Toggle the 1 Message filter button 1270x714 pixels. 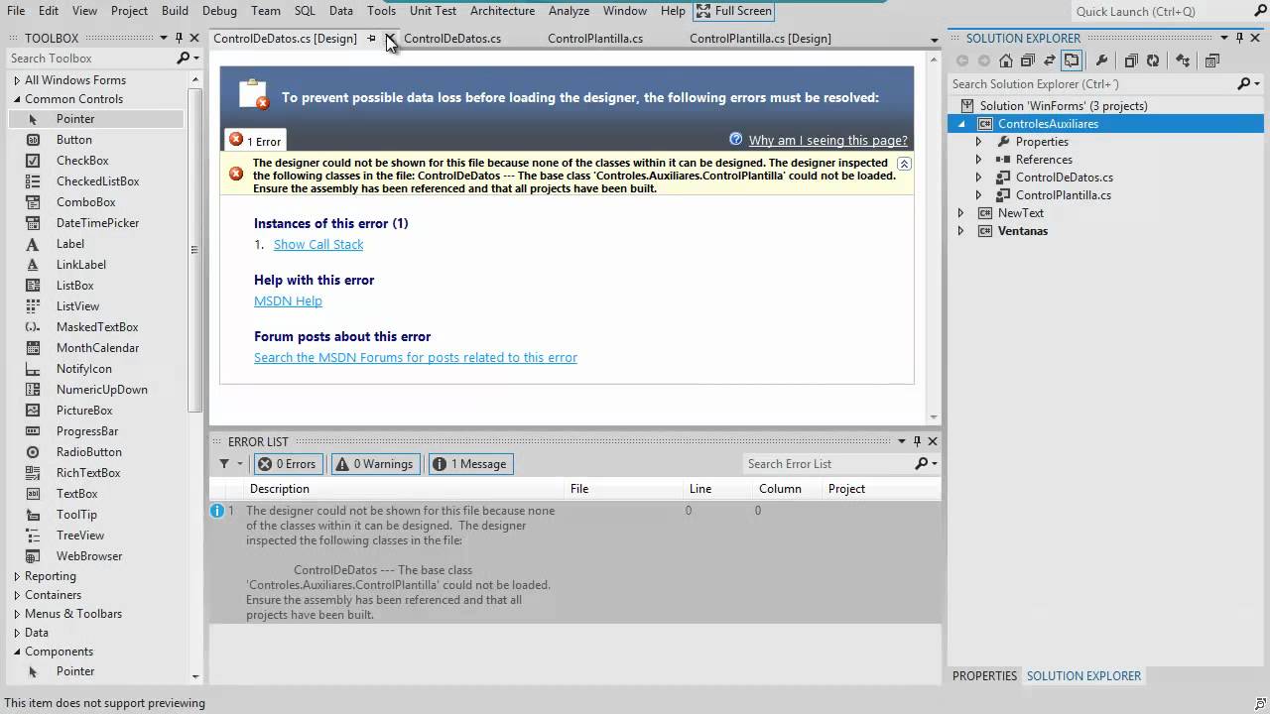(470, 464)
